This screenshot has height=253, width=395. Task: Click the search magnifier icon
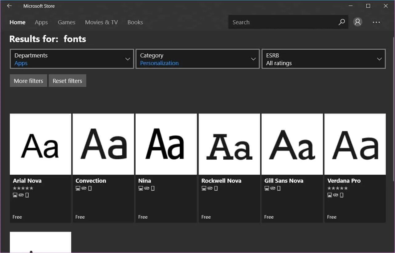341,22
